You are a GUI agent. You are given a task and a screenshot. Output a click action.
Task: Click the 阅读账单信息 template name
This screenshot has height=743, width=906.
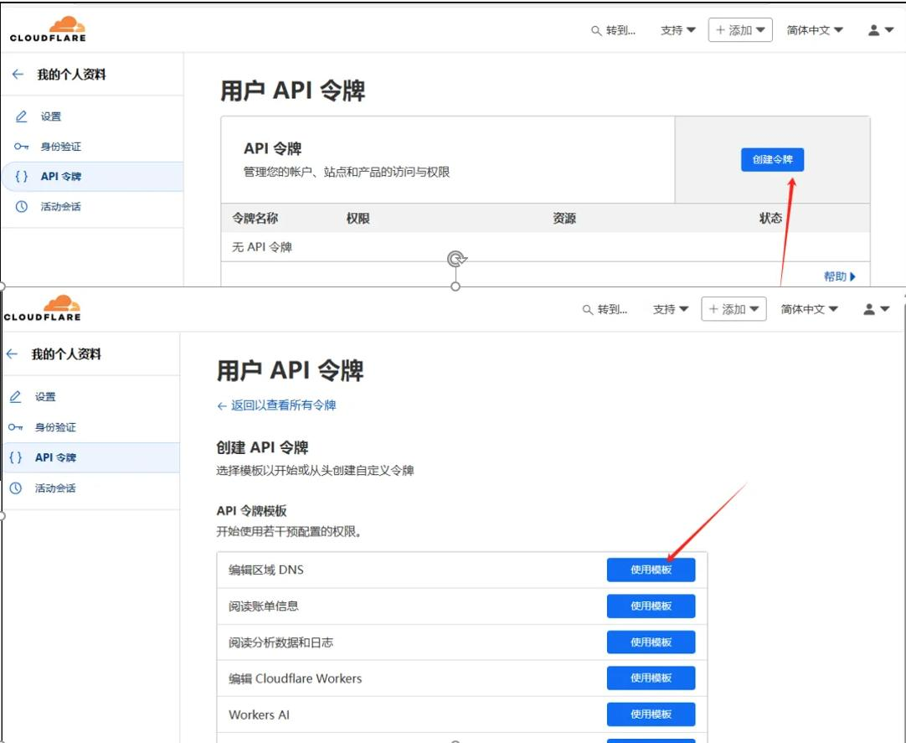[264, 606]
